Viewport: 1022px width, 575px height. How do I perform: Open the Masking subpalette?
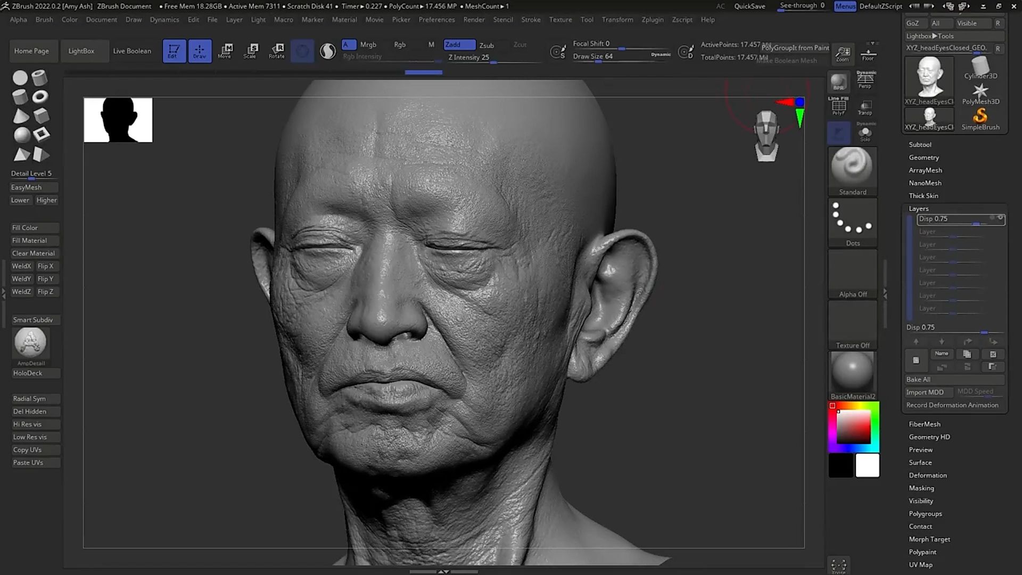point(921,488)
